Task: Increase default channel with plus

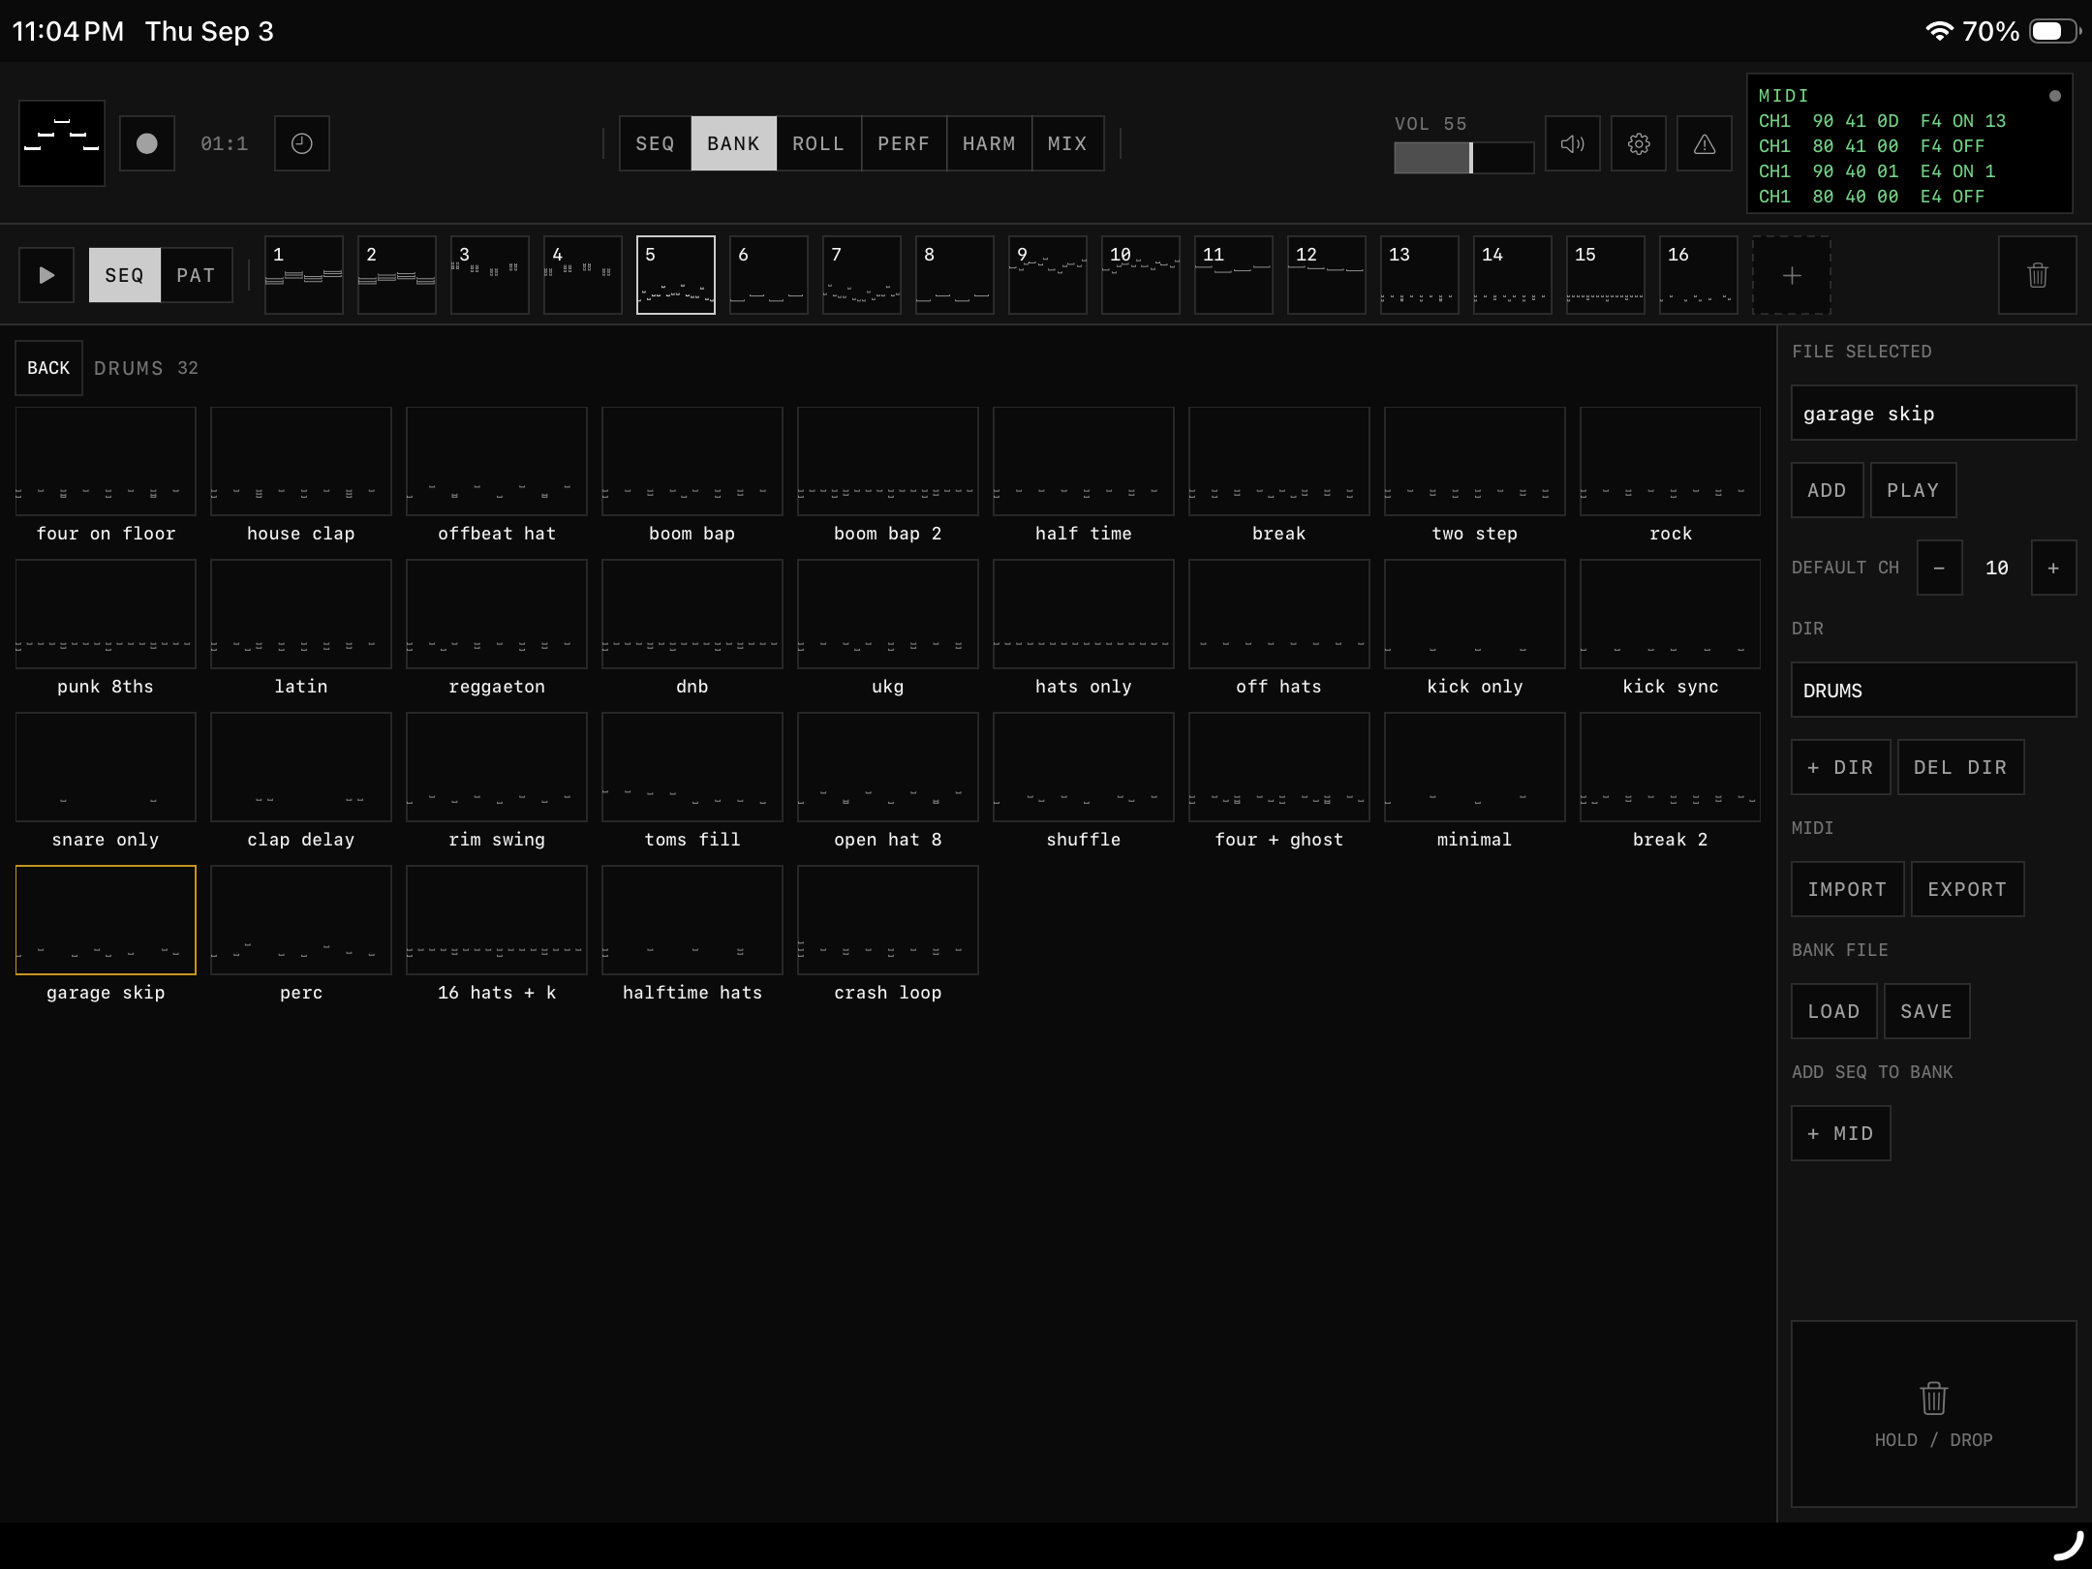Action: tap(2053, 568)
